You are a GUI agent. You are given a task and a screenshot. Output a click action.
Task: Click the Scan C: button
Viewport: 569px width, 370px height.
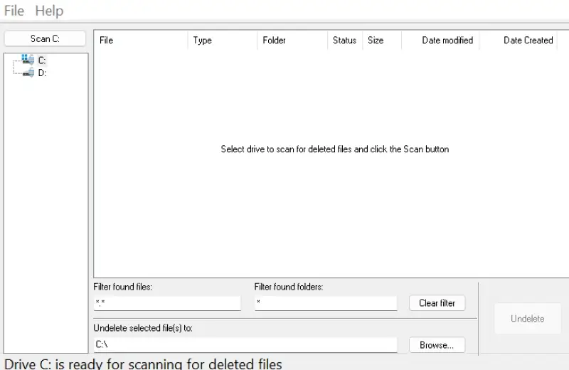[x=45, y=39]
